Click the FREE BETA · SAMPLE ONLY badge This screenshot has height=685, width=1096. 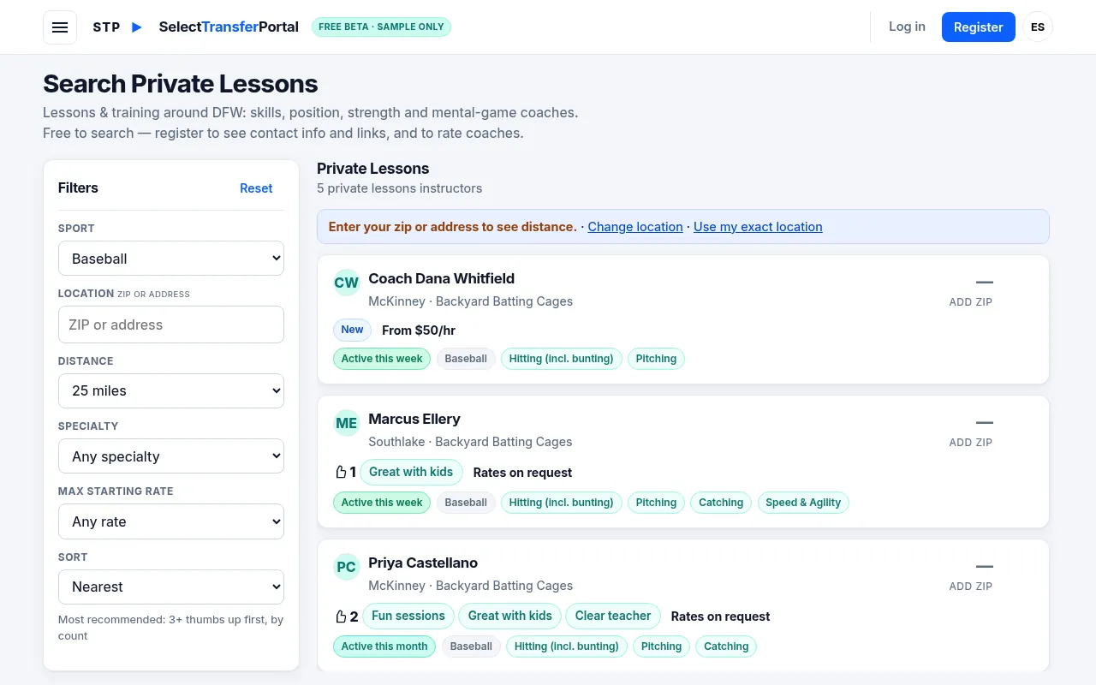coord(381,27)
